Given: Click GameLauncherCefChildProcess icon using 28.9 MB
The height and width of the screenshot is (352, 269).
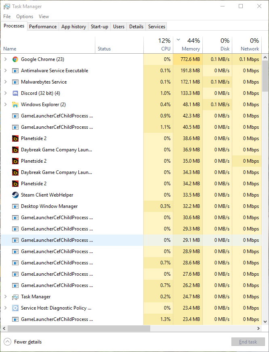Looking at the screenshot, I should (15, 251).
